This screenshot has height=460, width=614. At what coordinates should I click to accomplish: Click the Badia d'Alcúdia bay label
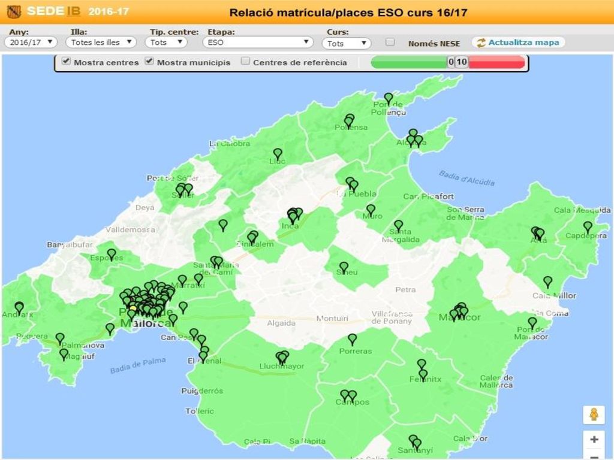pos(466,178)
